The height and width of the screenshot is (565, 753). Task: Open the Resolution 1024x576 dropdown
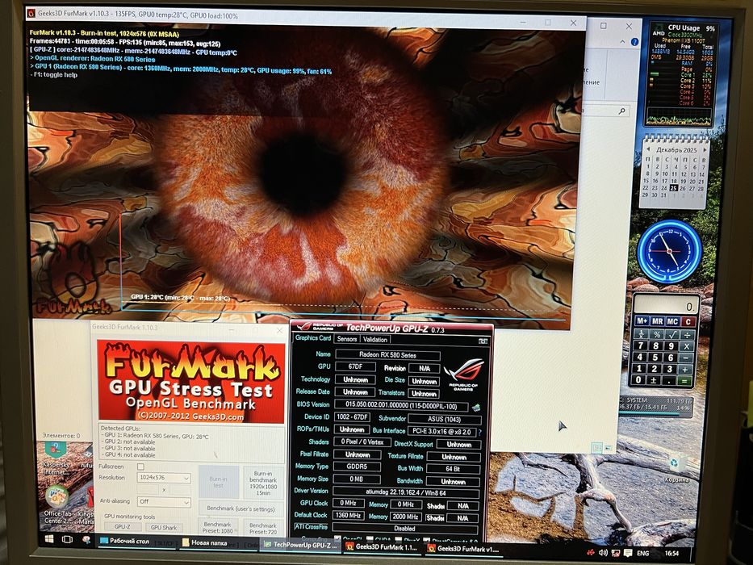coord(164,478)
